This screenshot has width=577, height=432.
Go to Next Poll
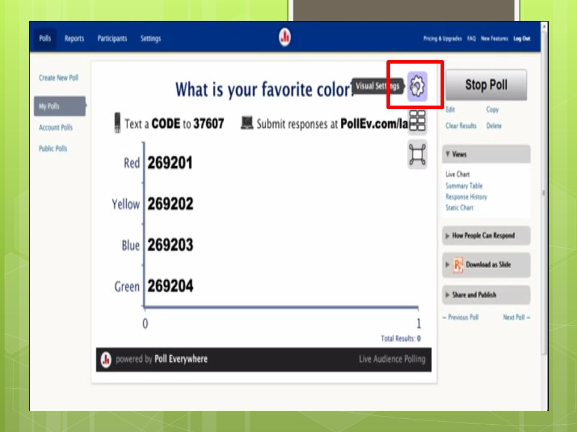click(x=517, y=317)
